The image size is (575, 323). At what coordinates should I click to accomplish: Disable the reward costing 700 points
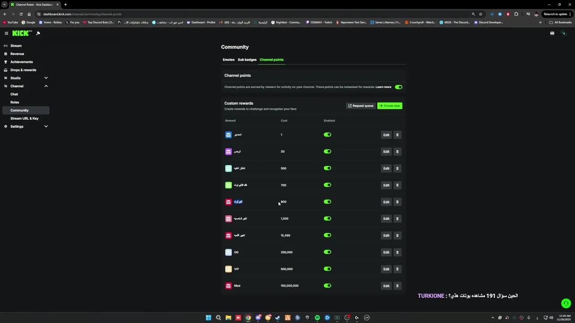(x=327, y=185)
